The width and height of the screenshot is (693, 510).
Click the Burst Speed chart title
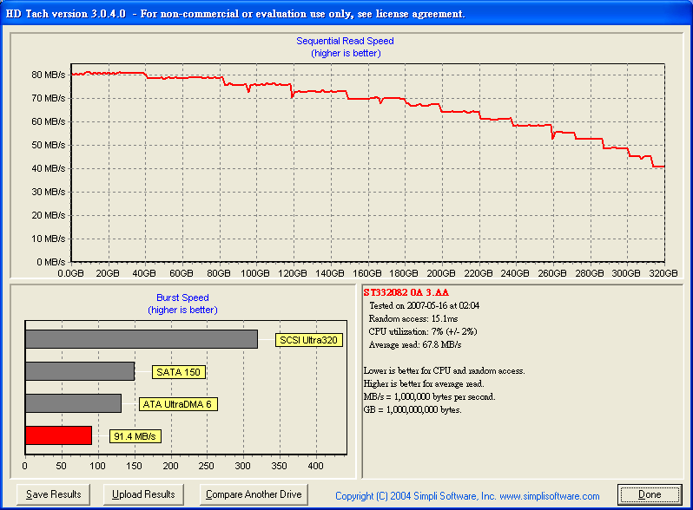182,297
